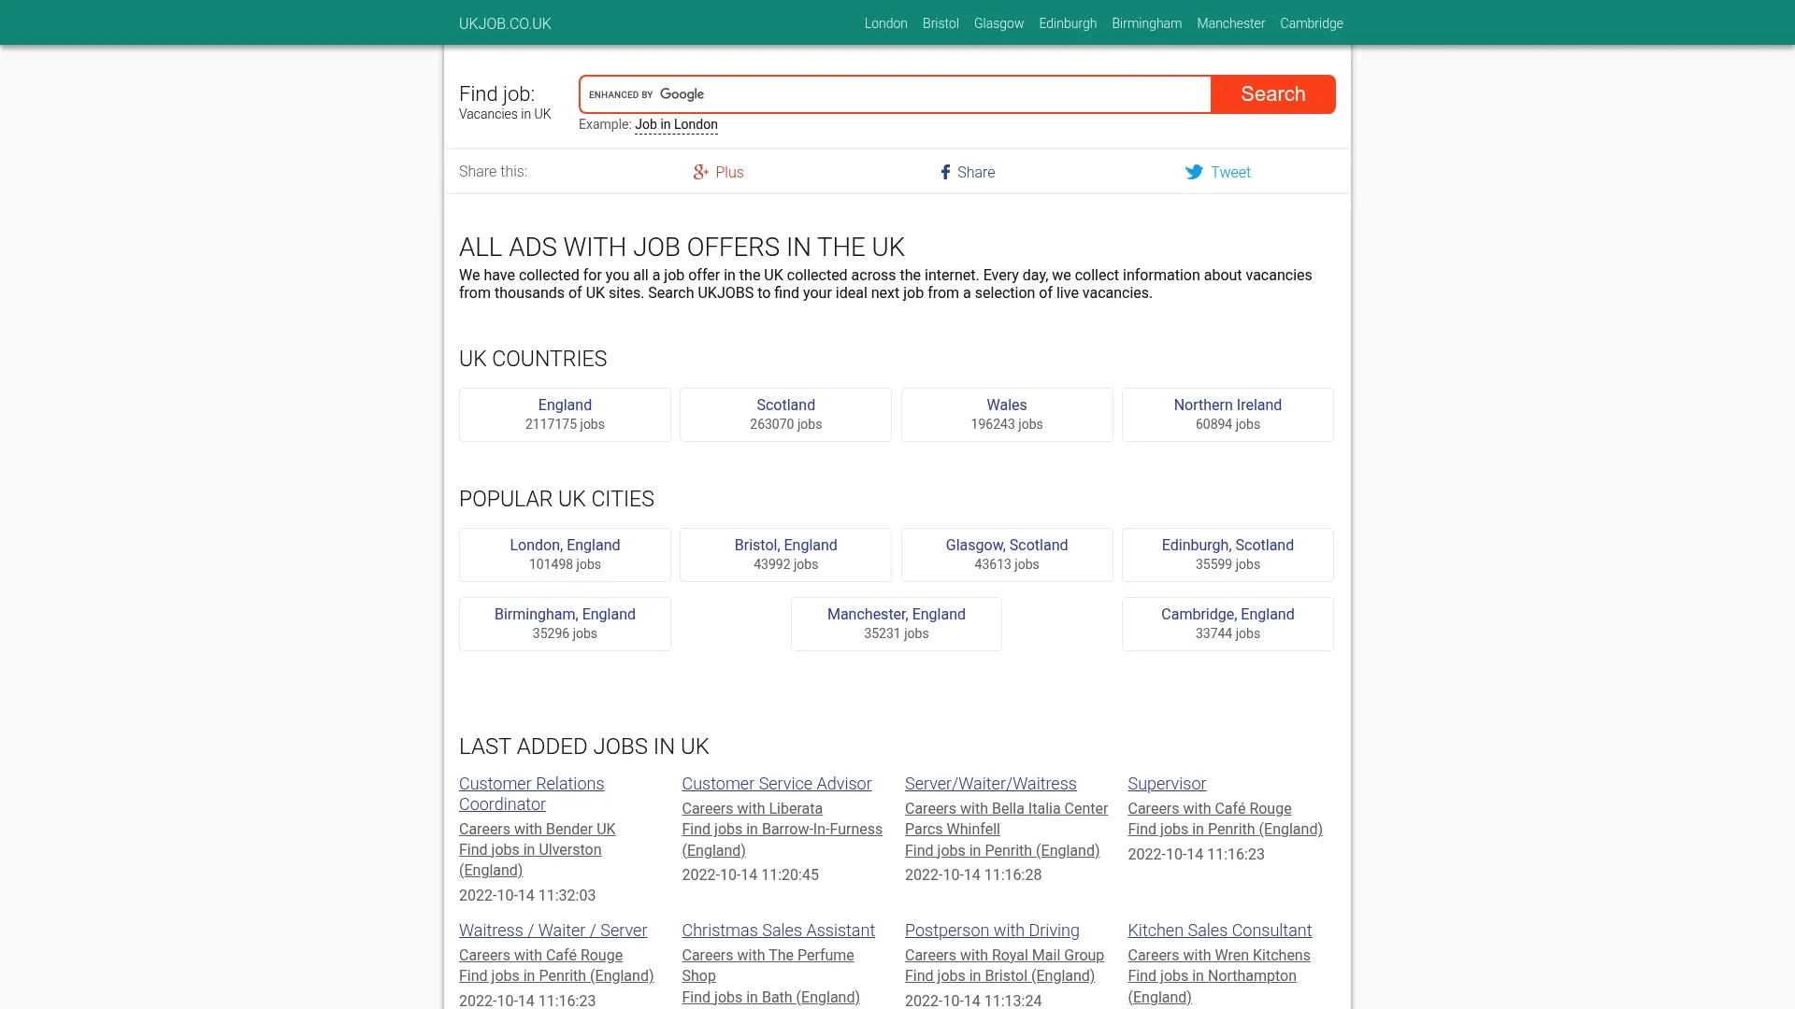
Task: Open Edinburgh in the top navigation
Action: [x=1068, y=23]
